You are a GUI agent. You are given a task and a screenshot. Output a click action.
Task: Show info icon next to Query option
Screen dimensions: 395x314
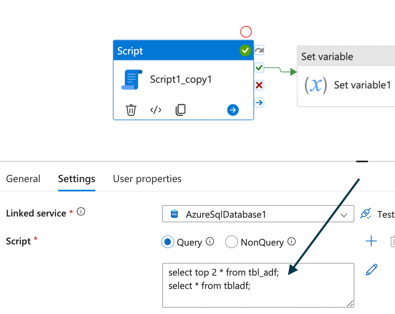[210, 242]
